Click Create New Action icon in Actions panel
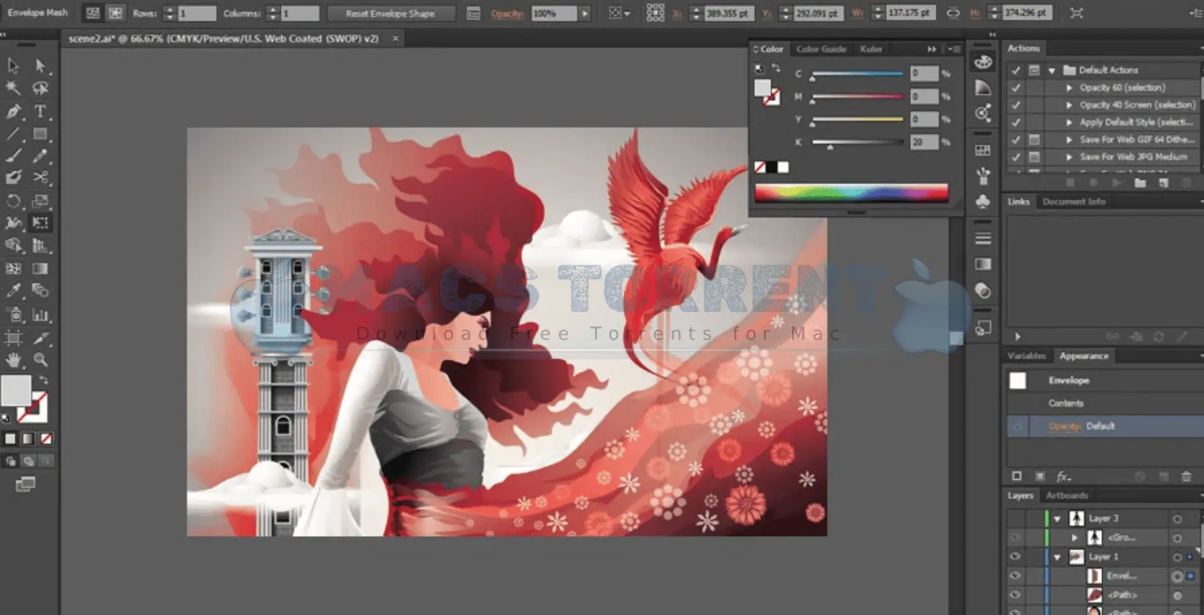 pos(1163,183)
